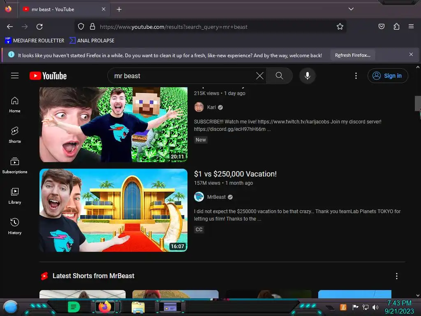Switch to Firefox in the taskbar
421x316 pixels.
105,307
